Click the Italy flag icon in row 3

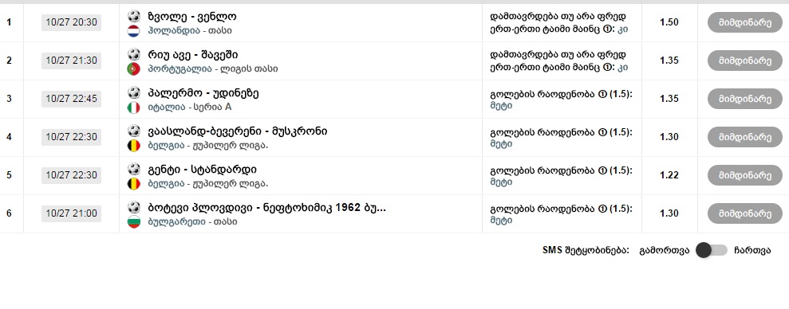tap(133, 107)
